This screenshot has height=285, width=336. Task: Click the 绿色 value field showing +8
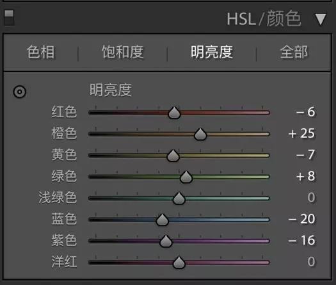(x=305, y=176)
